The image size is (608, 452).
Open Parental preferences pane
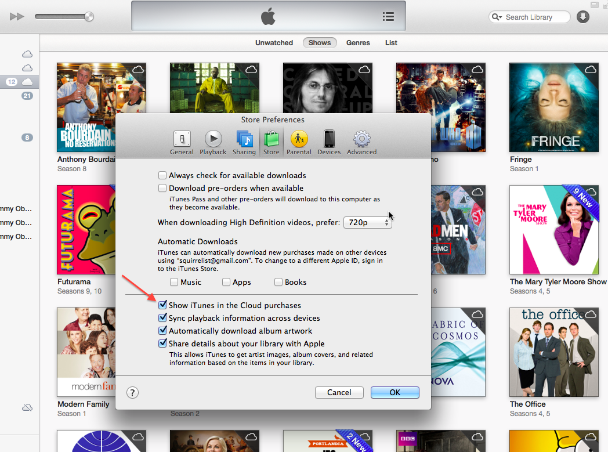click(299, 143)
